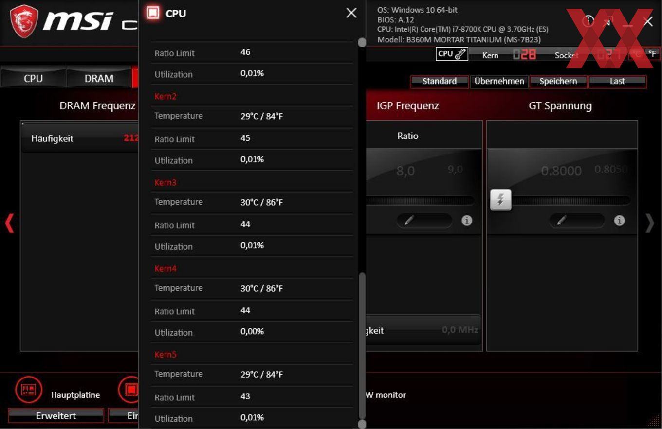The height and width of the screenshot is (429, 662).
Task: Click the Kern5 Utilization label
Action: point(173,418)
